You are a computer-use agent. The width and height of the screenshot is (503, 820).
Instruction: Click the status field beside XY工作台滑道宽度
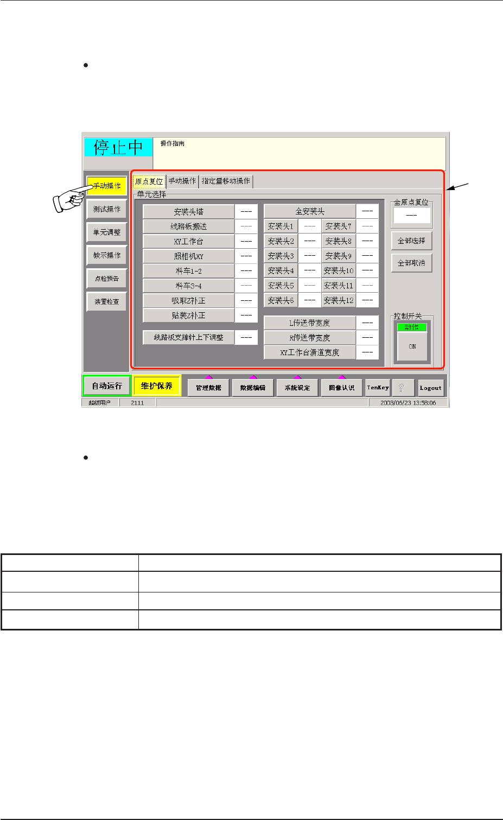tap(367, 352)
